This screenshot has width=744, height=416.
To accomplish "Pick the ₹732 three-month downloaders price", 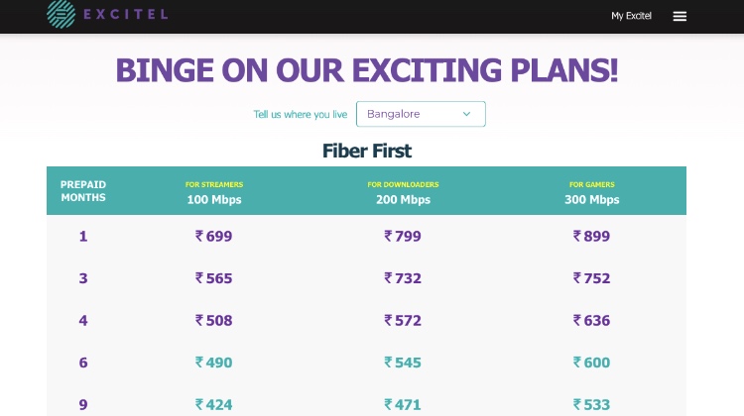I will 403,278.
